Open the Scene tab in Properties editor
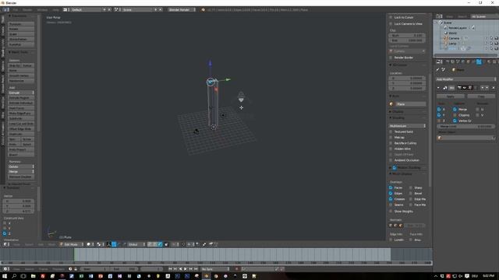The height and width of the screenshot is (280, 499). point(458,61)
